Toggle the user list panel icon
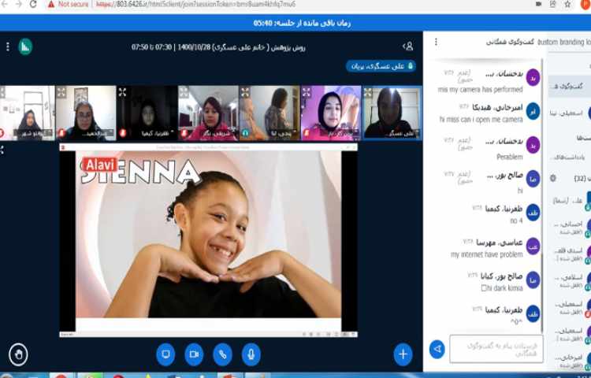The image size is (591, 378). [x=407, y=46]
